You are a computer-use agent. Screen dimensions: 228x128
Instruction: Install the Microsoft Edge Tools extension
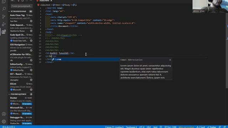27,114
